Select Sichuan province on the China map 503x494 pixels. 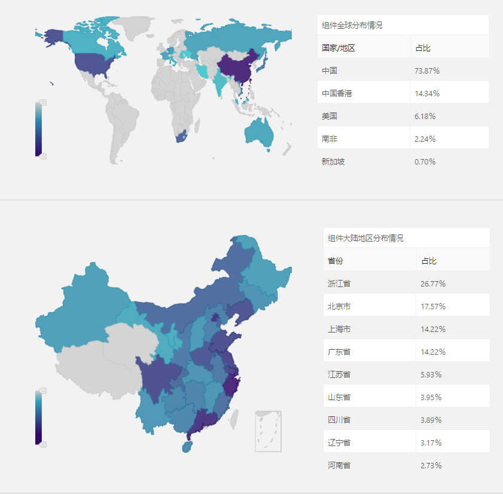[x=158, y=377]
